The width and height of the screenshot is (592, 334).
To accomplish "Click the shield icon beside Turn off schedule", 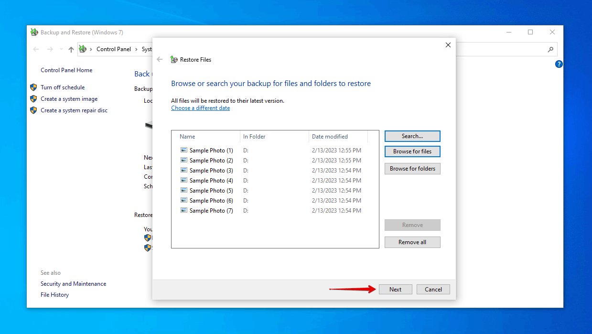I will [x=33, y=87].
